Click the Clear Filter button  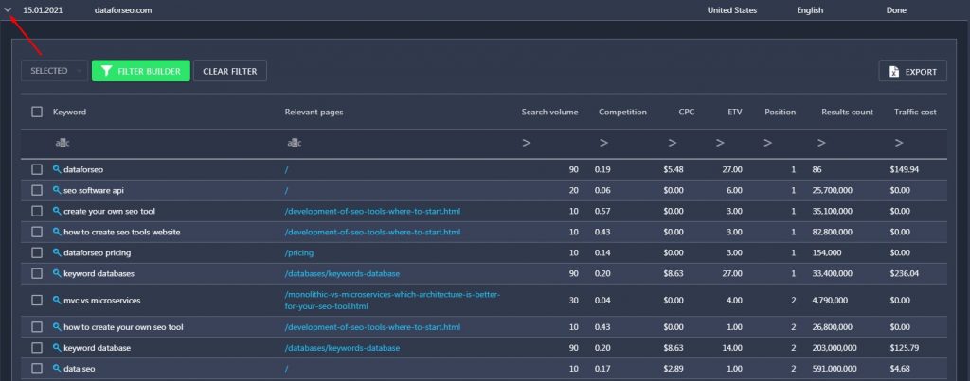point(230,71)
